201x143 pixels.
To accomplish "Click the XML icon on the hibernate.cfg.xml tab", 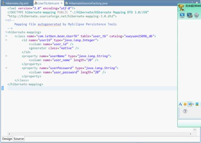I will (3, 3).
